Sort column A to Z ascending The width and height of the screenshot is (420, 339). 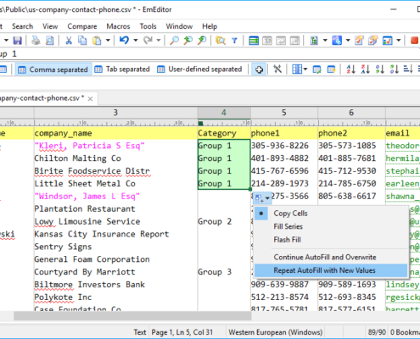pos(350,69)
